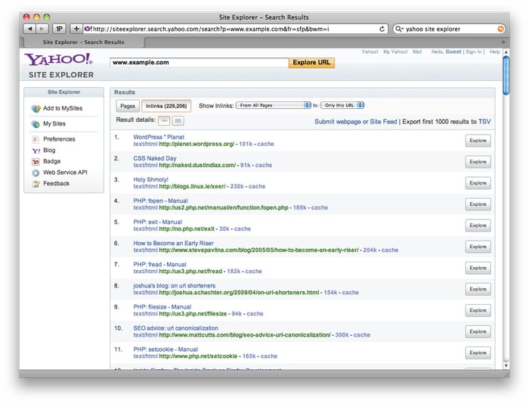The width and height of the screenshot is (529, 404).
Task: Click the My Sites globe icon
Action: pos(36,124)
